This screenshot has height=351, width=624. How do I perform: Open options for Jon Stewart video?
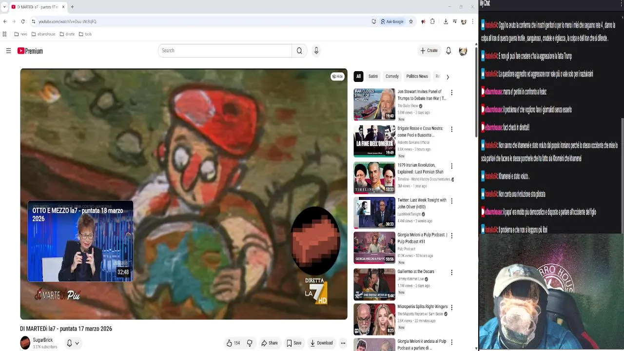[x=451, y=93]
